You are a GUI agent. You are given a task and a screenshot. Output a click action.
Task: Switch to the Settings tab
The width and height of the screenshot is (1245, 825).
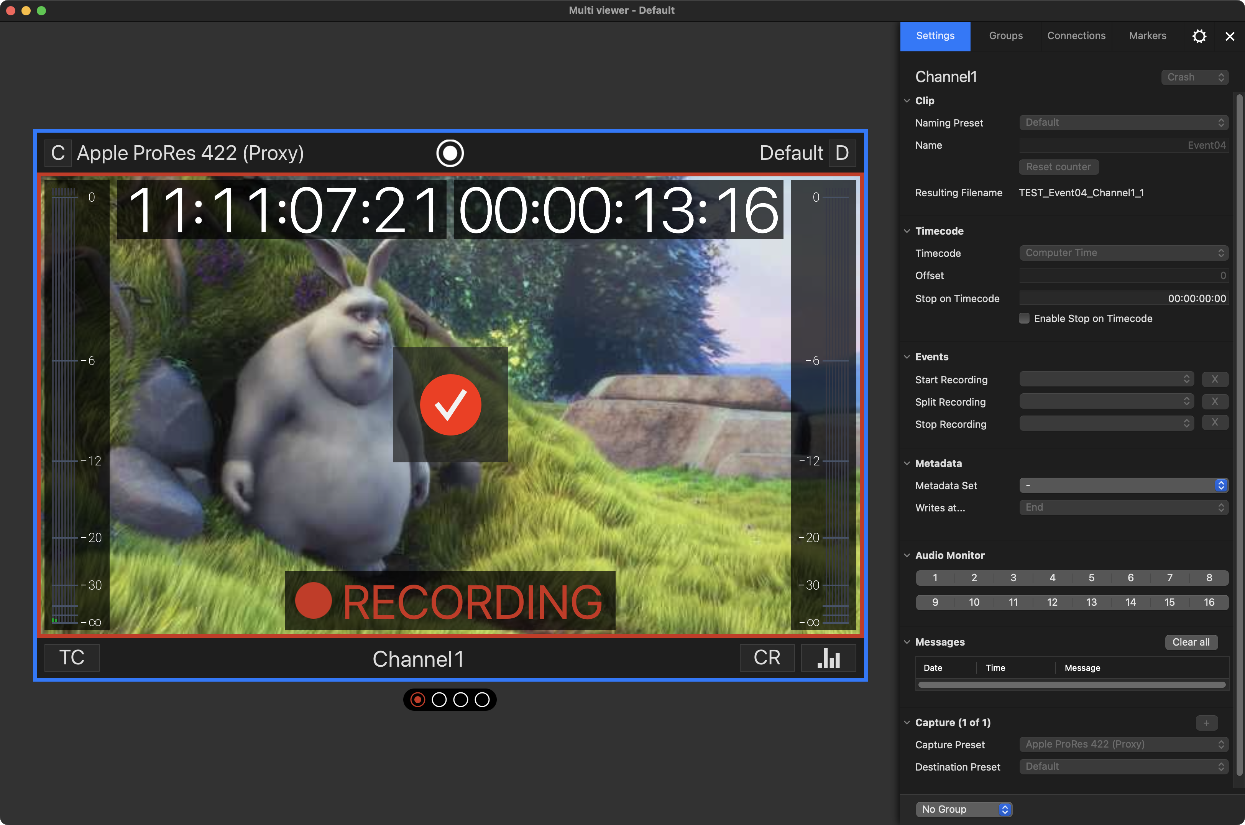[x=935, y=36]
